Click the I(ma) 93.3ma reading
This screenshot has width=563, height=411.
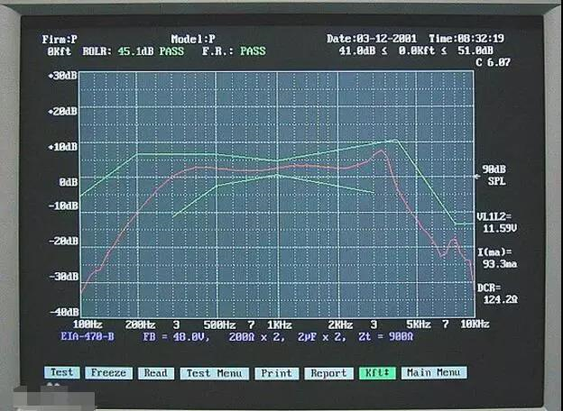tap(497, 258)
